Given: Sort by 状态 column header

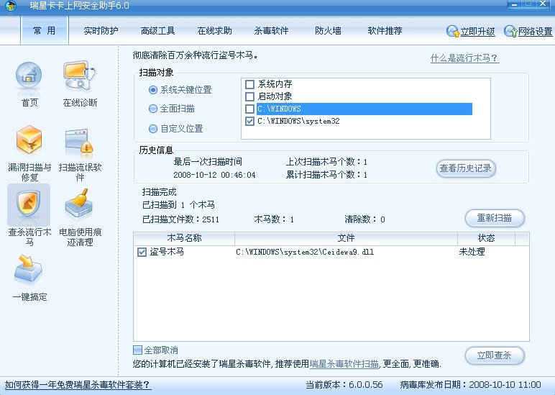Looking at the screenshot, I should (486, 238).
